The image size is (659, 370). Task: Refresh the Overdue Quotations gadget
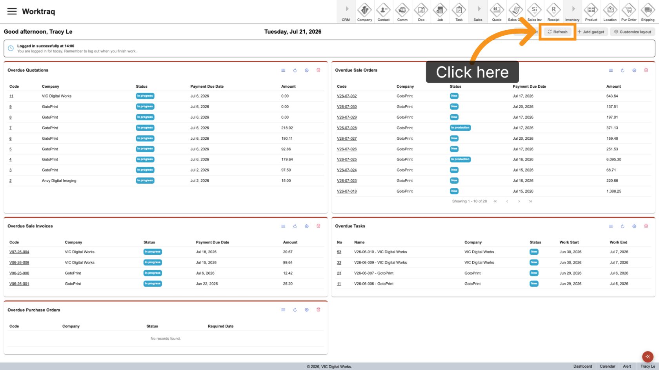pyautogui.click(x=295, y=70)
